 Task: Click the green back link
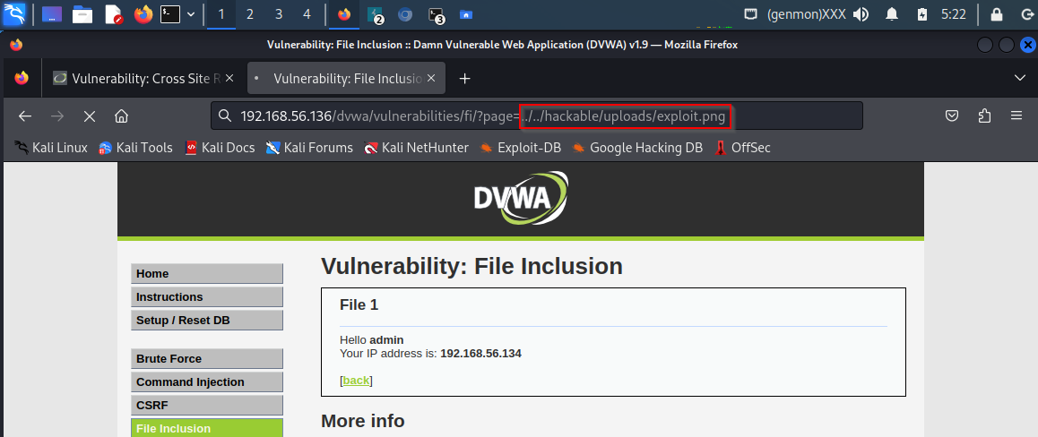356,381
